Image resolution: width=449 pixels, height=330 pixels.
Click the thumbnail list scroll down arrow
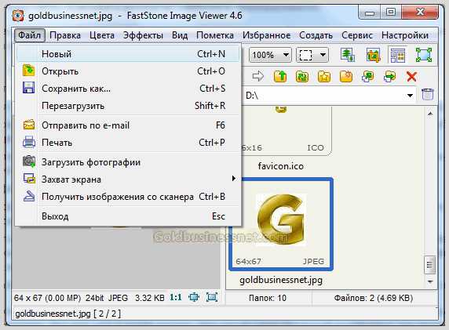pos(430,281)
